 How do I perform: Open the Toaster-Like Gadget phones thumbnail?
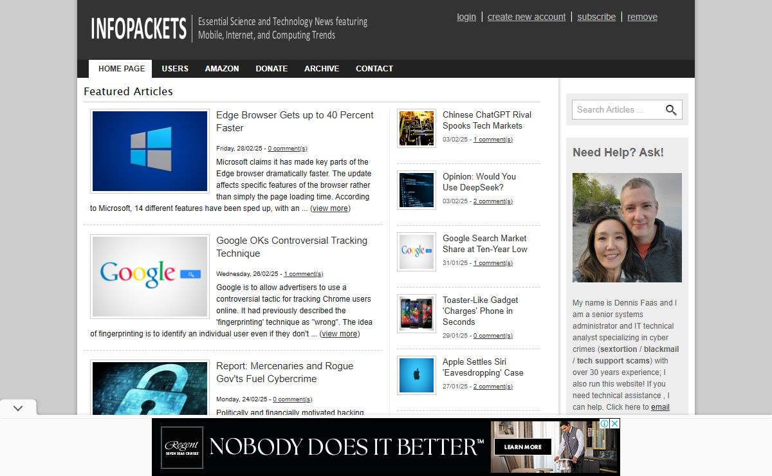pyautogui.click(x=416, y=313)
